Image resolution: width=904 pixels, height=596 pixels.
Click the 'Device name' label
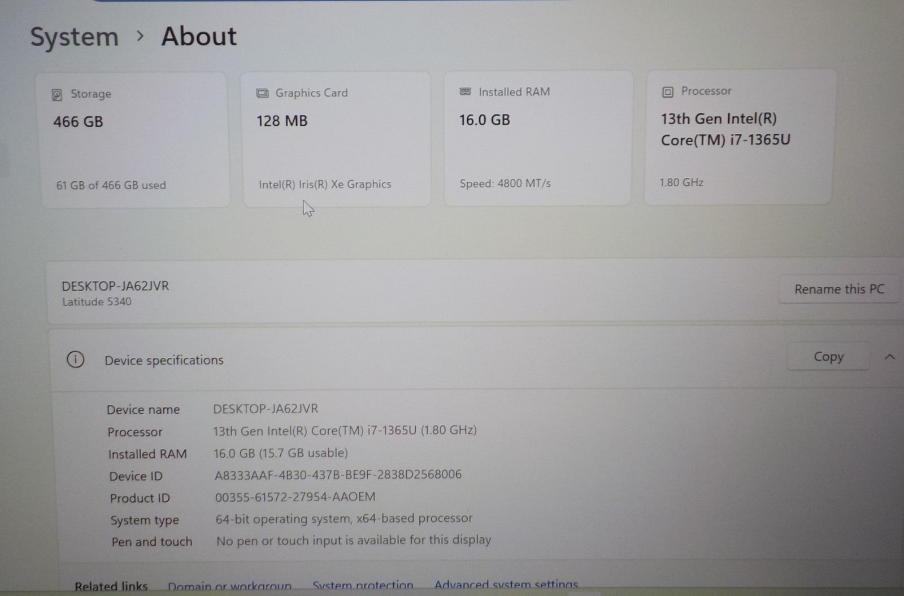point(144,410)
